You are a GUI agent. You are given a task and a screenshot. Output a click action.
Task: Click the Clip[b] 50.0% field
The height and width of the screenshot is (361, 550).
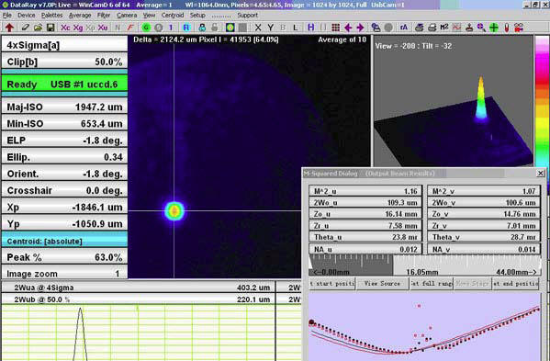click(64, 62)
